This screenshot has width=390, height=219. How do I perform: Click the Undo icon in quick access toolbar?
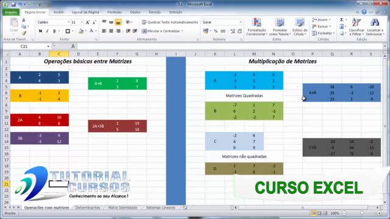tap(20, 4)
